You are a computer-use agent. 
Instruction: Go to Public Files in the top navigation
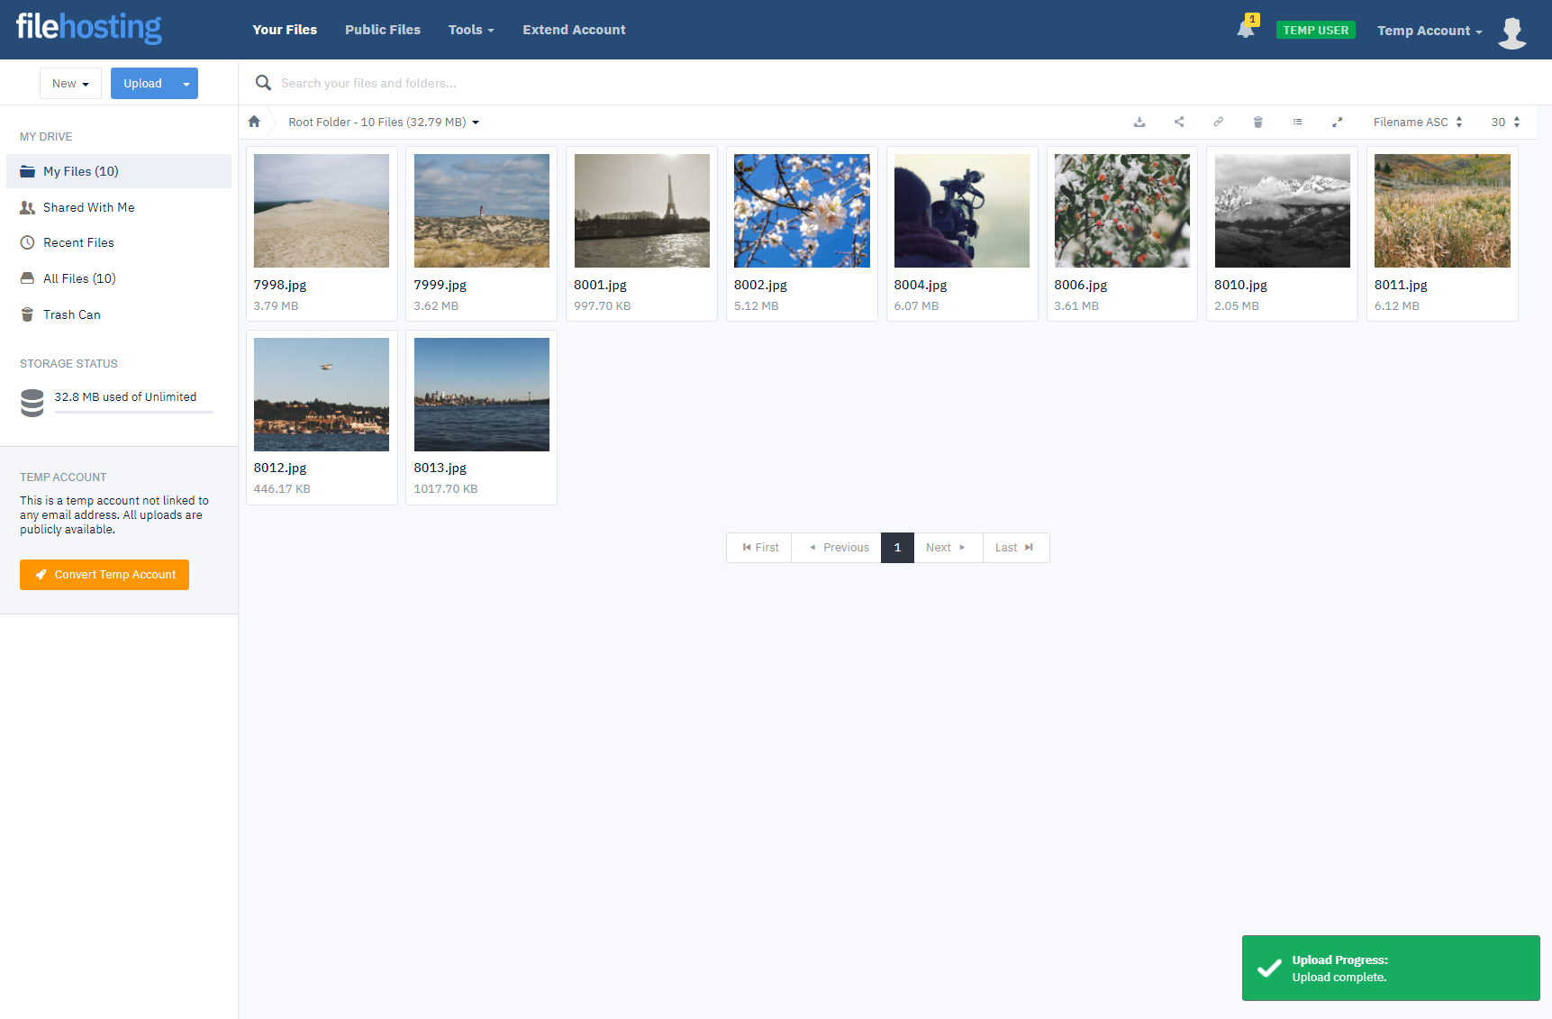pos(383,30)
